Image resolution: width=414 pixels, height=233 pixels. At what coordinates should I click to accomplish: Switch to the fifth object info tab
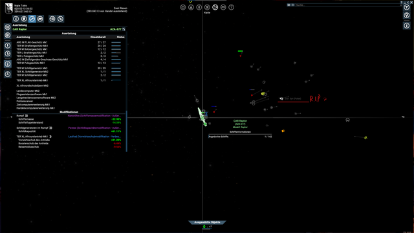(x=52, y=19)
